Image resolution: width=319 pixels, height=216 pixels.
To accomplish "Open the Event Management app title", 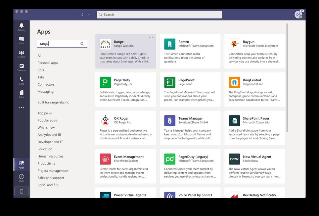I will tap(129, 157).
